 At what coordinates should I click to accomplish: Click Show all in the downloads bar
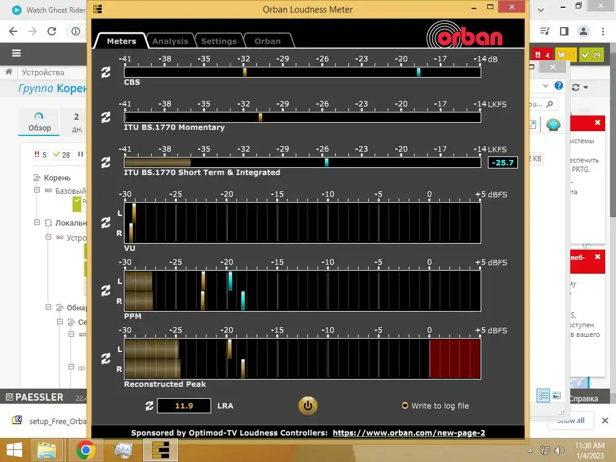tap(571, 420)
